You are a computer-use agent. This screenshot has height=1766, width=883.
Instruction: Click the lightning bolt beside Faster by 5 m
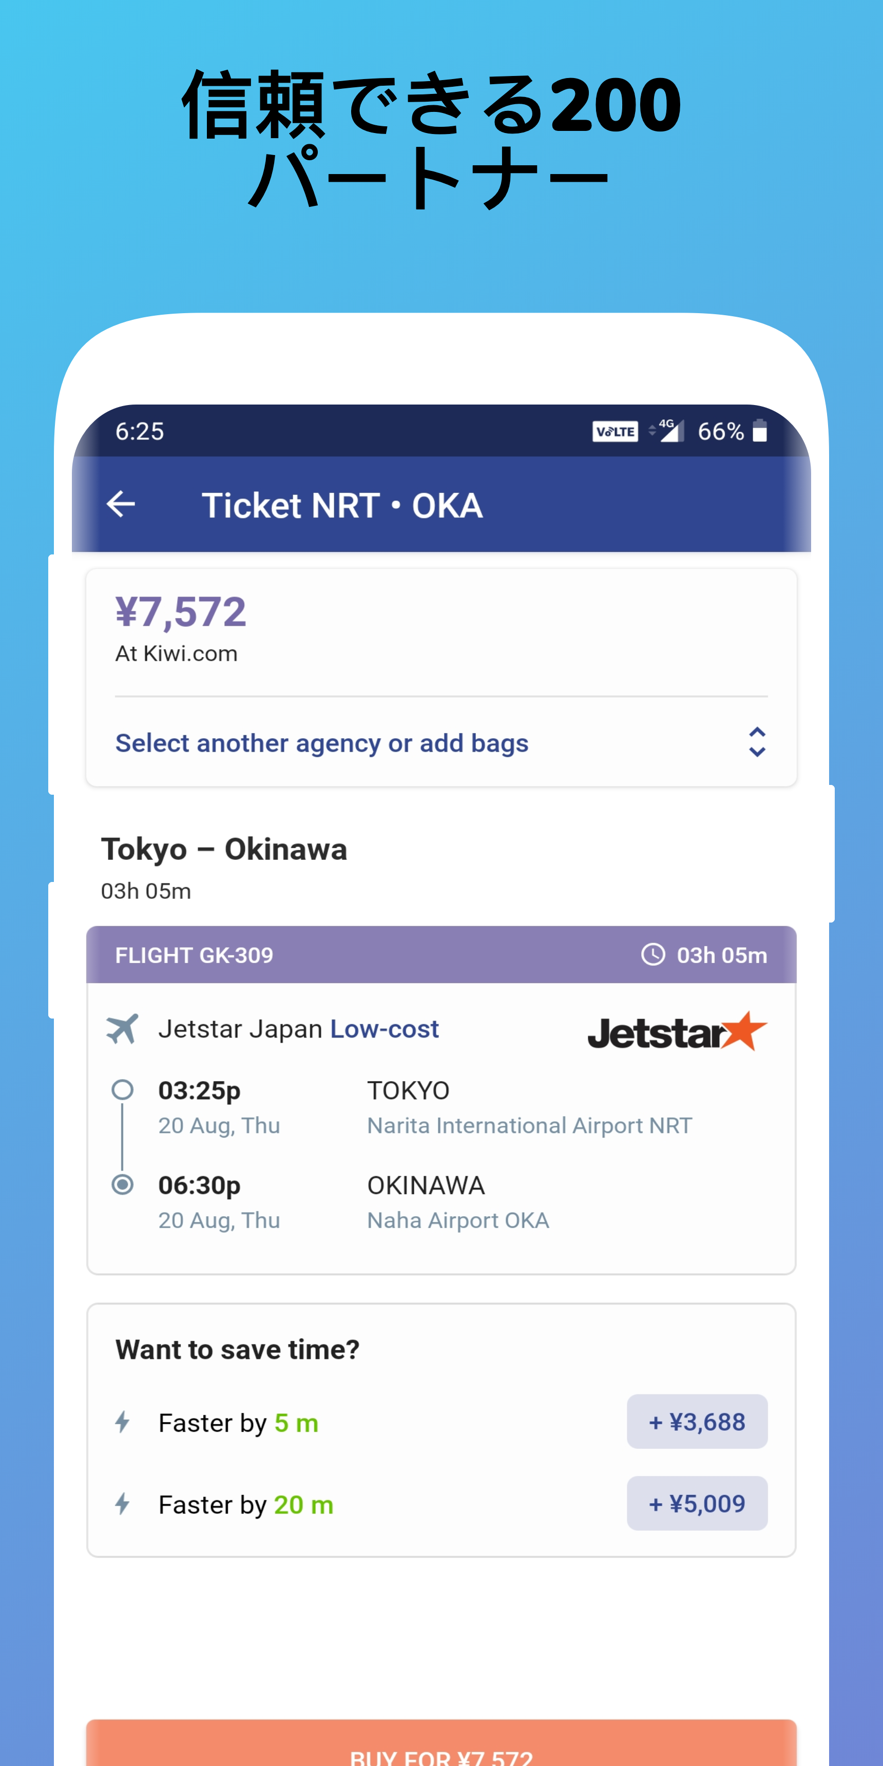point(123,1422)
